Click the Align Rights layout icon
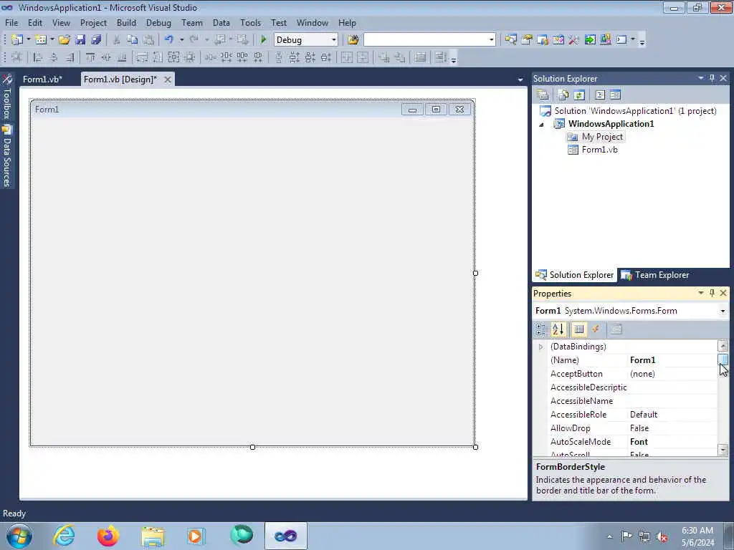Image resolution: width=734 pixels, height=550 pixels. (70, 57)
